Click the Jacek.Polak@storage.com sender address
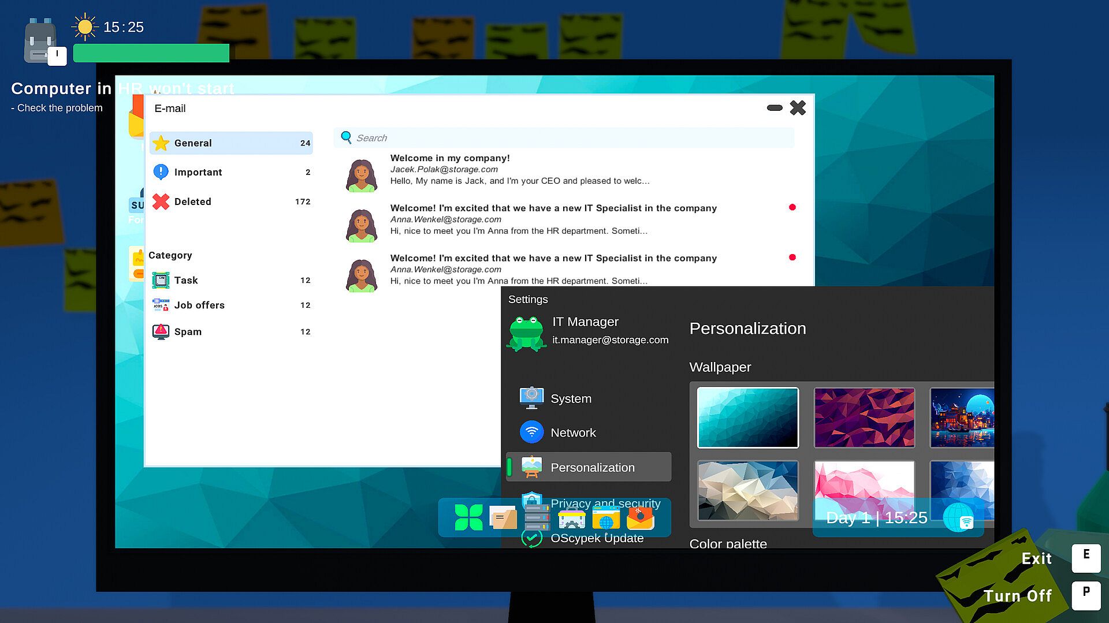Screen dimensions: 1109x623 (444, 169)
